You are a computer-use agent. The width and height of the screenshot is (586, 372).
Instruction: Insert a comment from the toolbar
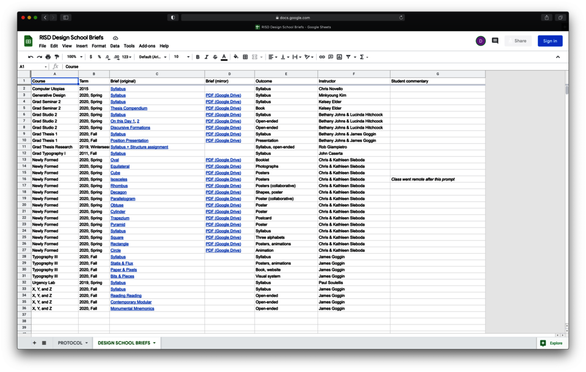click(331, 57)
